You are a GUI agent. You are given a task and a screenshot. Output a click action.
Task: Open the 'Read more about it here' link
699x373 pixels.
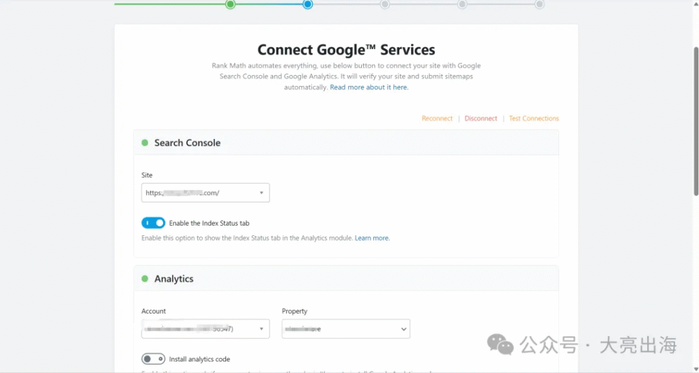point(369,87)
